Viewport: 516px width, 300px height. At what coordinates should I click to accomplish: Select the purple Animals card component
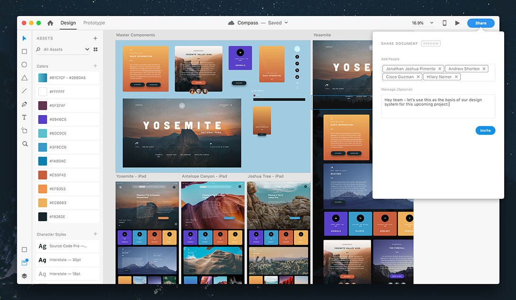(x=240, y=58)
